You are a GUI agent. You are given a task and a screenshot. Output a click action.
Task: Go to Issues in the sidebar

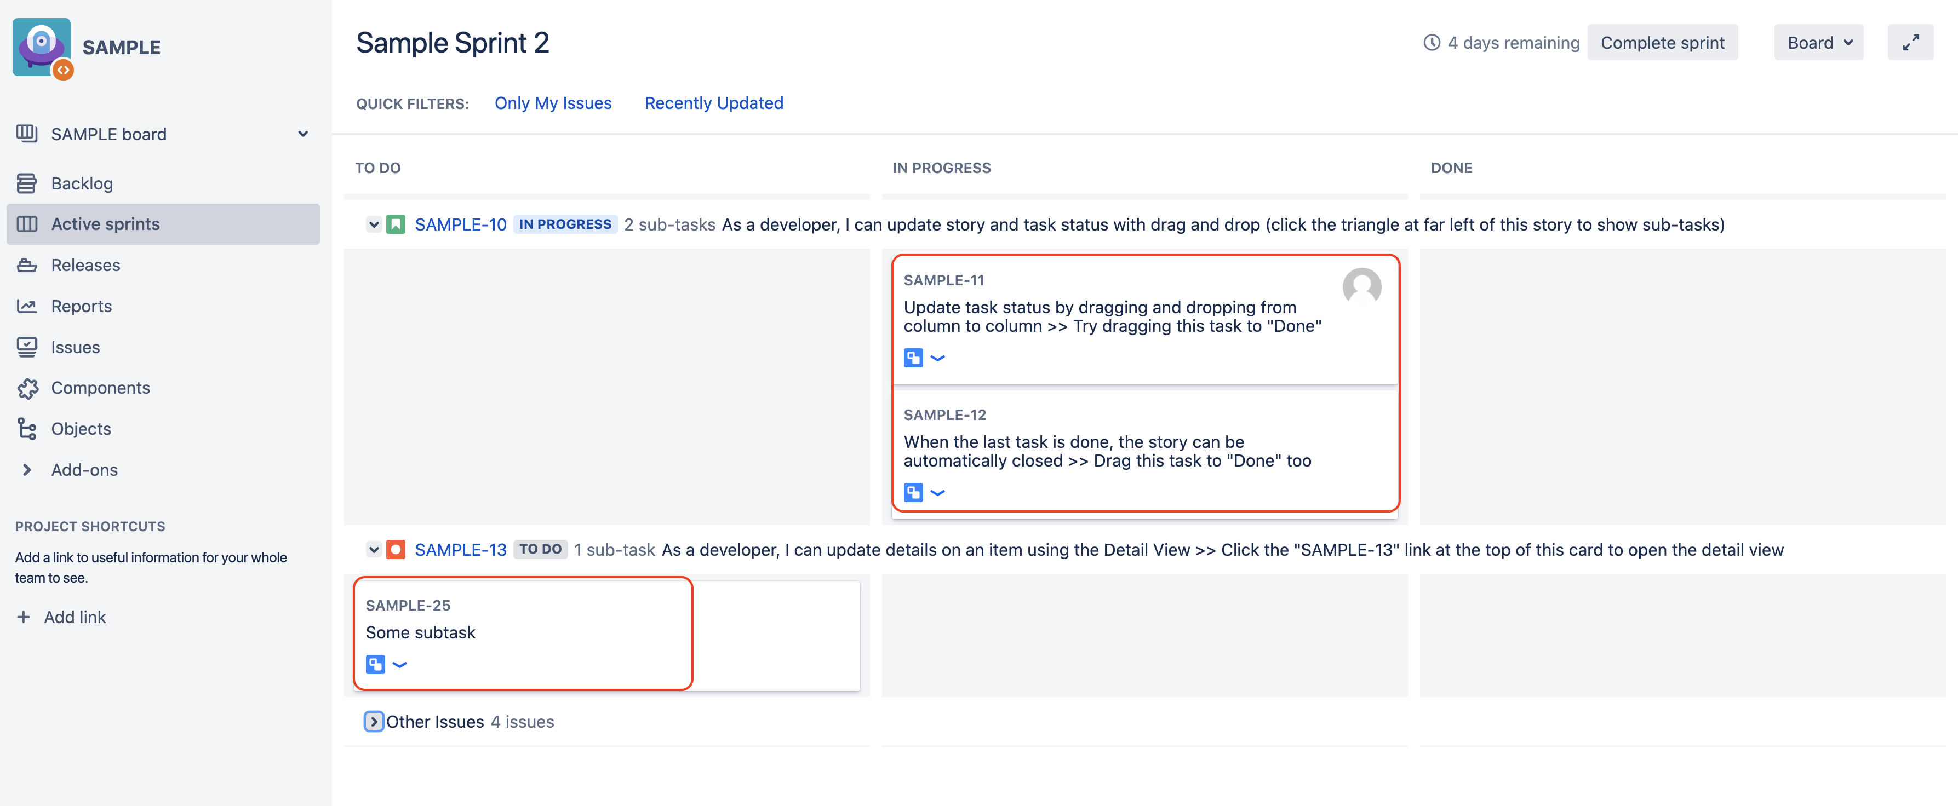tap(75, 347)
